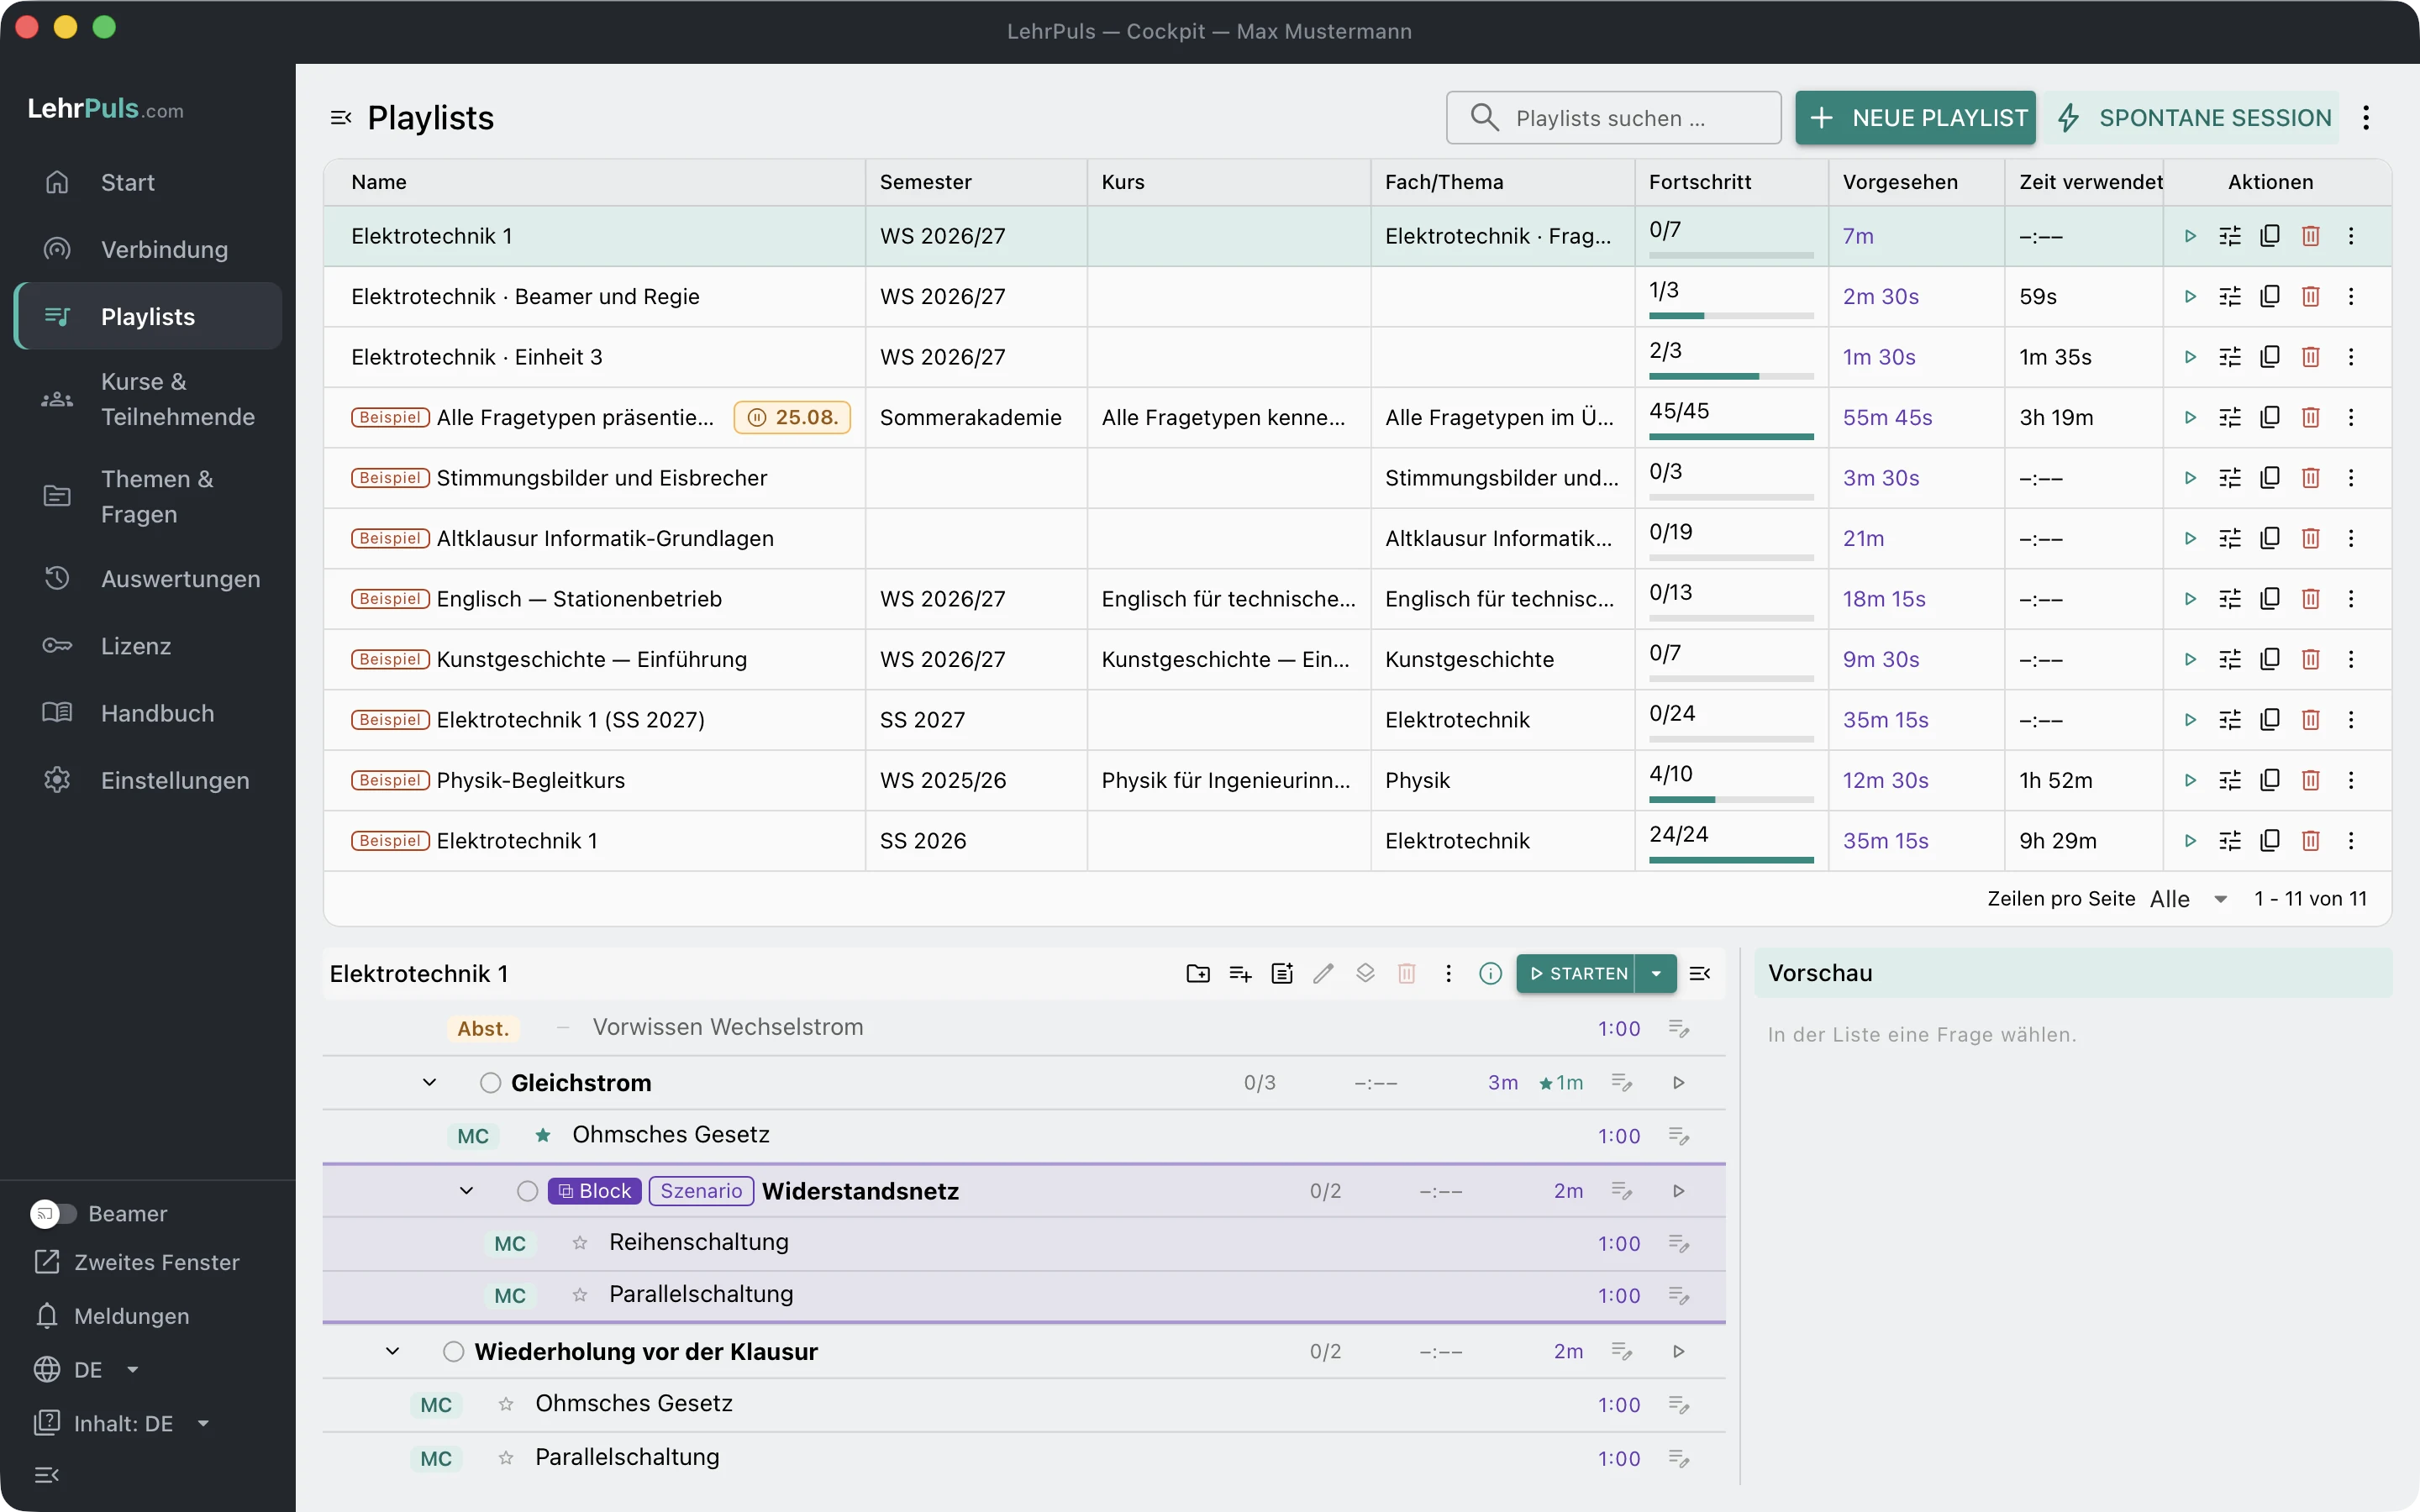Favorite the Reihenschaltung question star

pos(580,1243)
